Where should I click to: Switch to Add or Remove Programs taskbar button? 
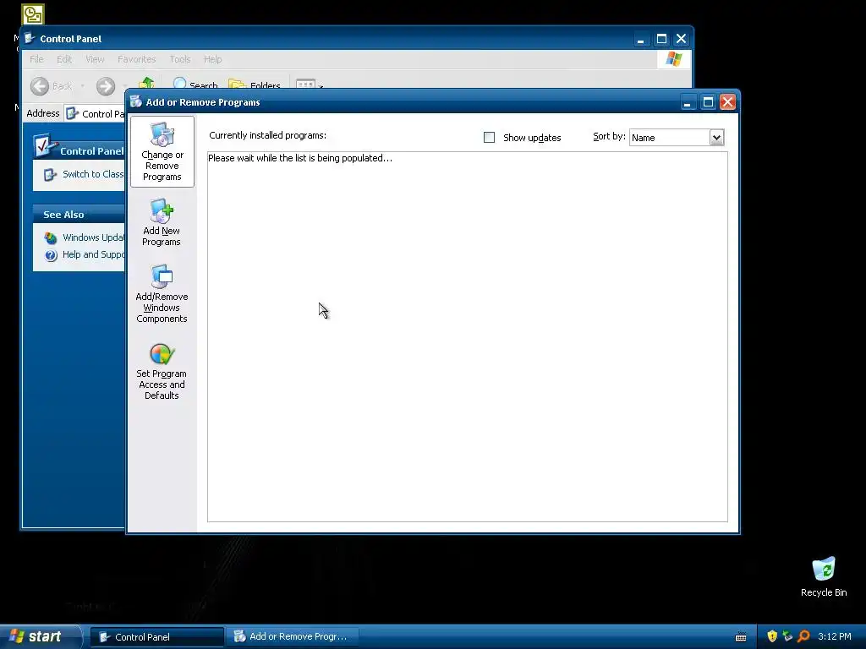293,637
